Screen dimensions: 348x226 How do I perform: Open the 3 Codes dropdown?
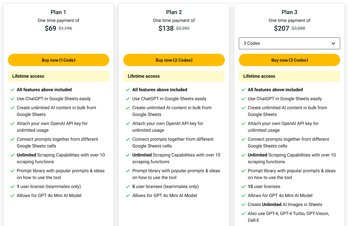click(x=289, y=43)
